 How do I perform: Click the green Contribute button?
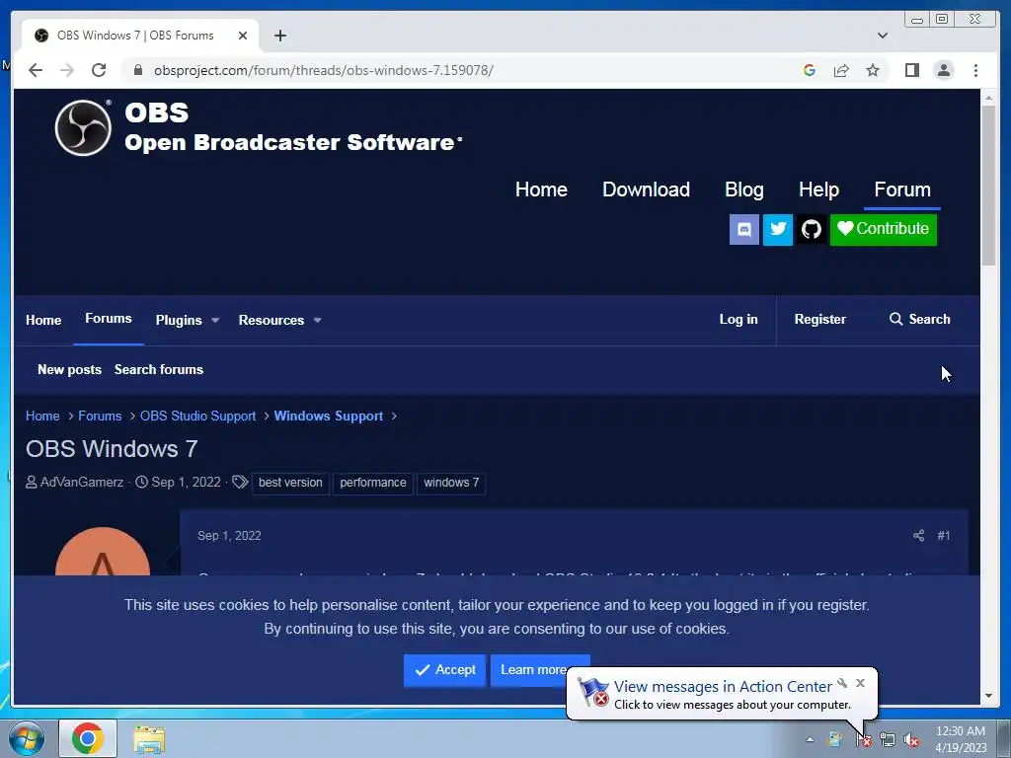(884, 229)
